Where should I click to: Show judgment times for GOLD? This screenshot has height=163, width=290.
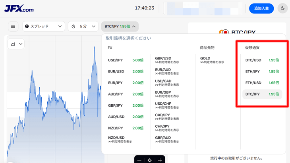[212, 62]
